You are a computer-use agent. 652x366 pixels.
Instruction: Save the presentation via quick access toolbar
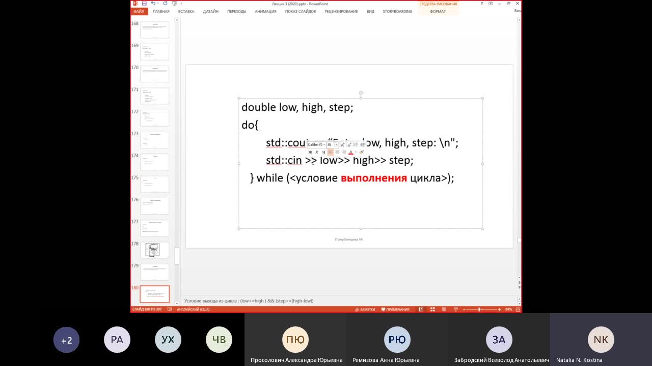[x=144, y=4]
